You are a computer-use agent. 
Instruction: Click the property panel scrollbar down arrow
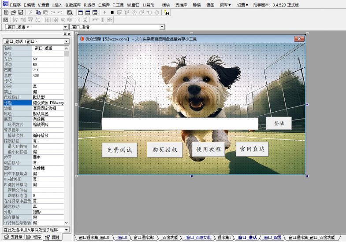(x=67, y=223)
